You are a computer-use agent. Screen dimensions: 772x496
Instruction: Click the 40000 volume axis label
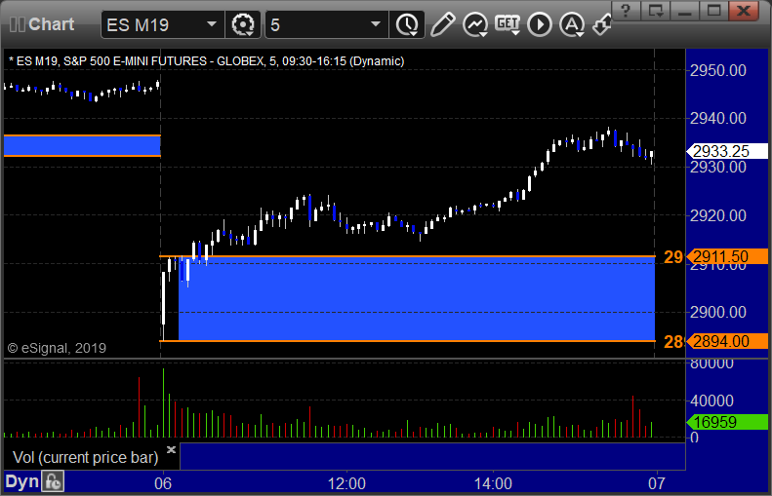click(x=711, y=401)
